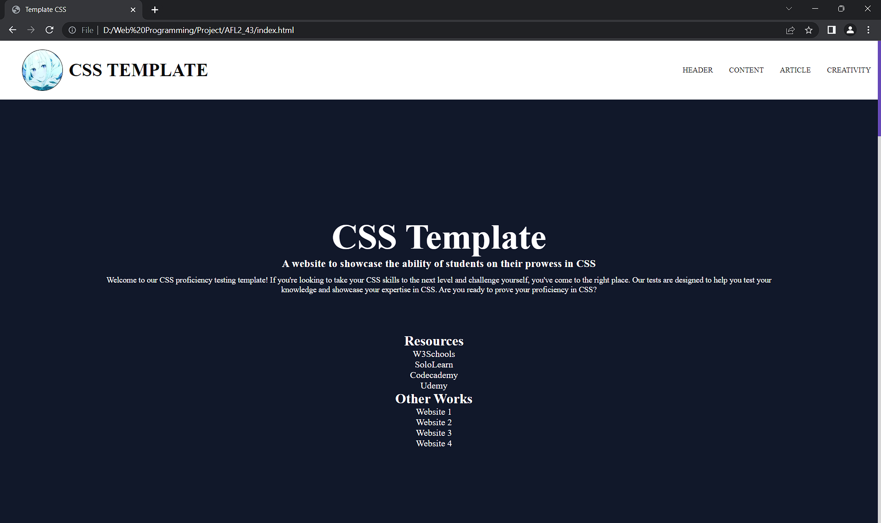881x523 pixels.
Task: Click the circular anime logo image
Action: click(x=42, y=70)
